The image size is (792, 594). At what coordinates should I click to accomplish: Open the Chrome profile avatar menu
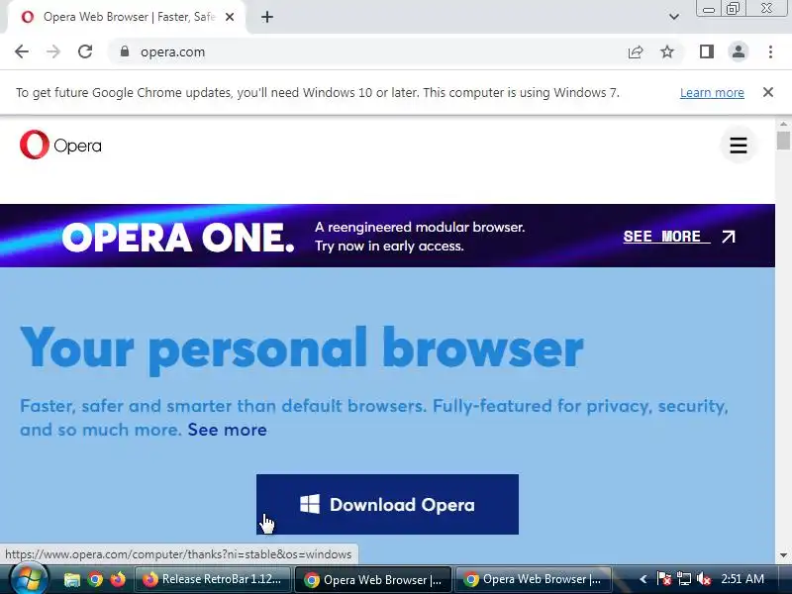[738, 51]
